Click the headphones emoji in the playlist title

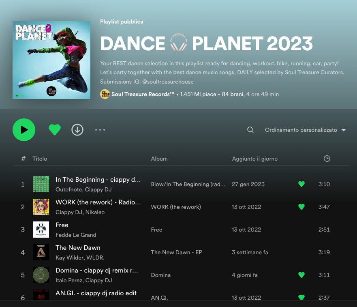point(178,43)
